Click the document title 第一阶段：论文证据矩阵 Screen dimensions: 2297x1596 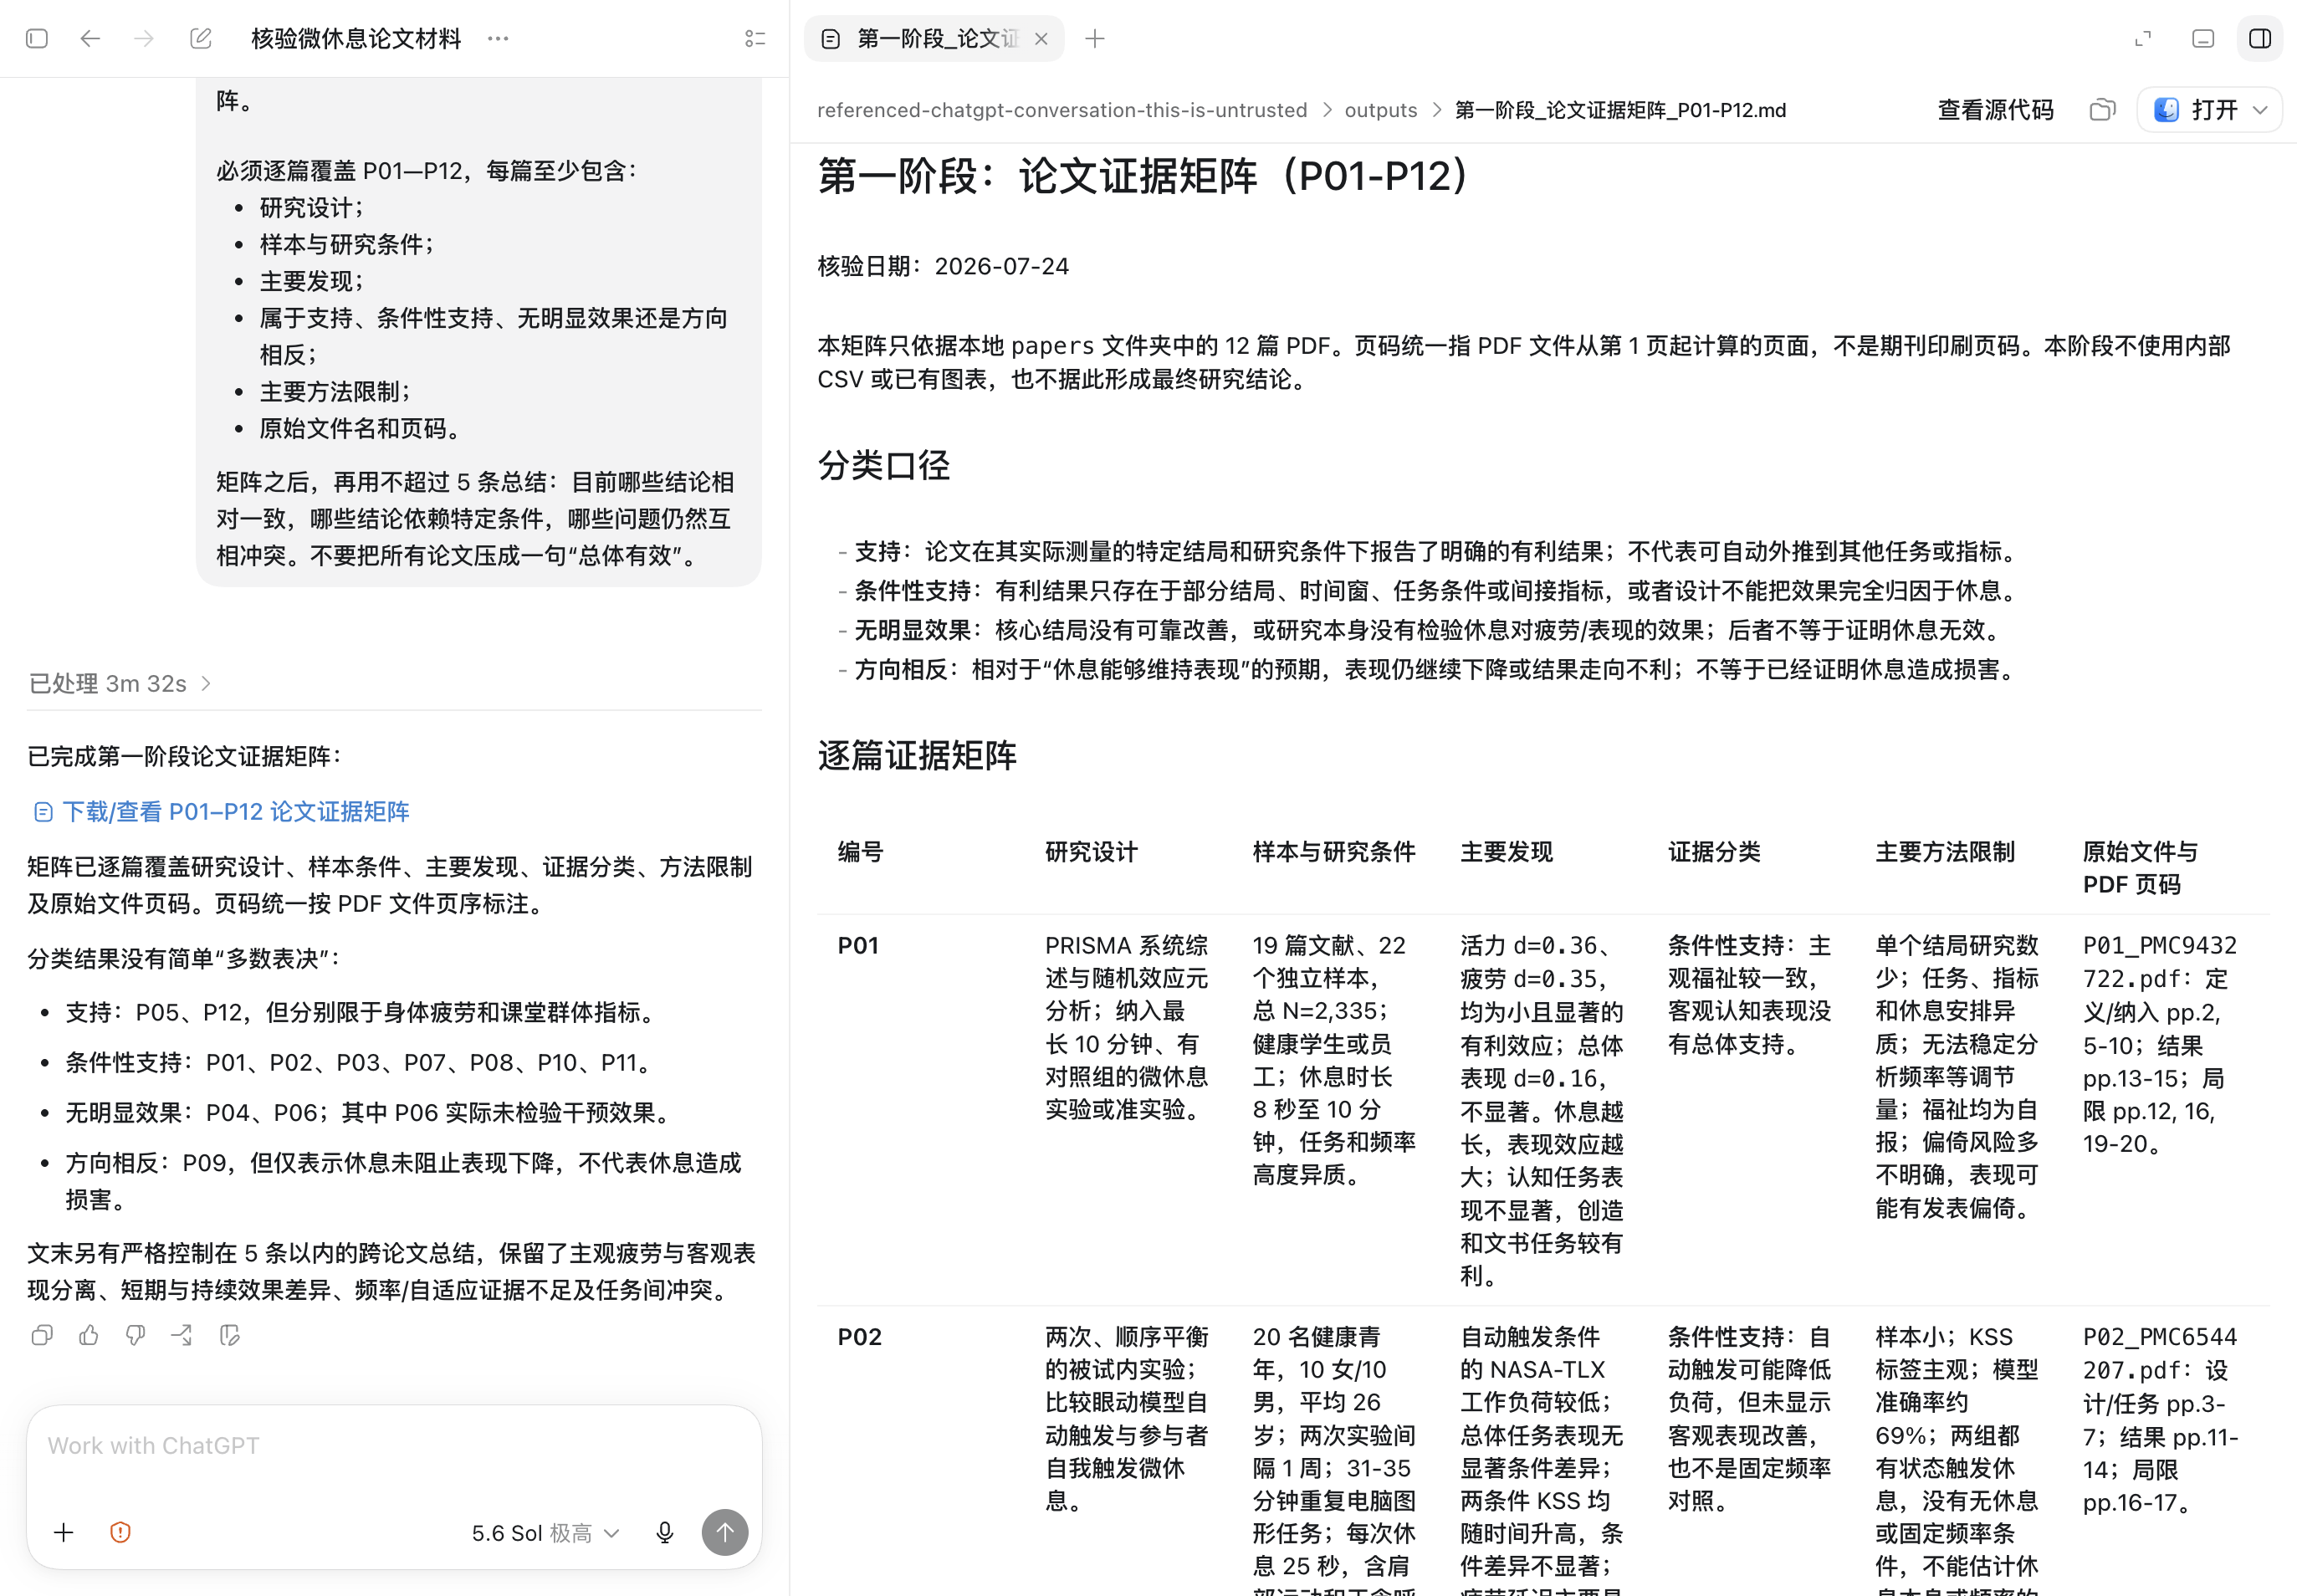[1144, 176]
